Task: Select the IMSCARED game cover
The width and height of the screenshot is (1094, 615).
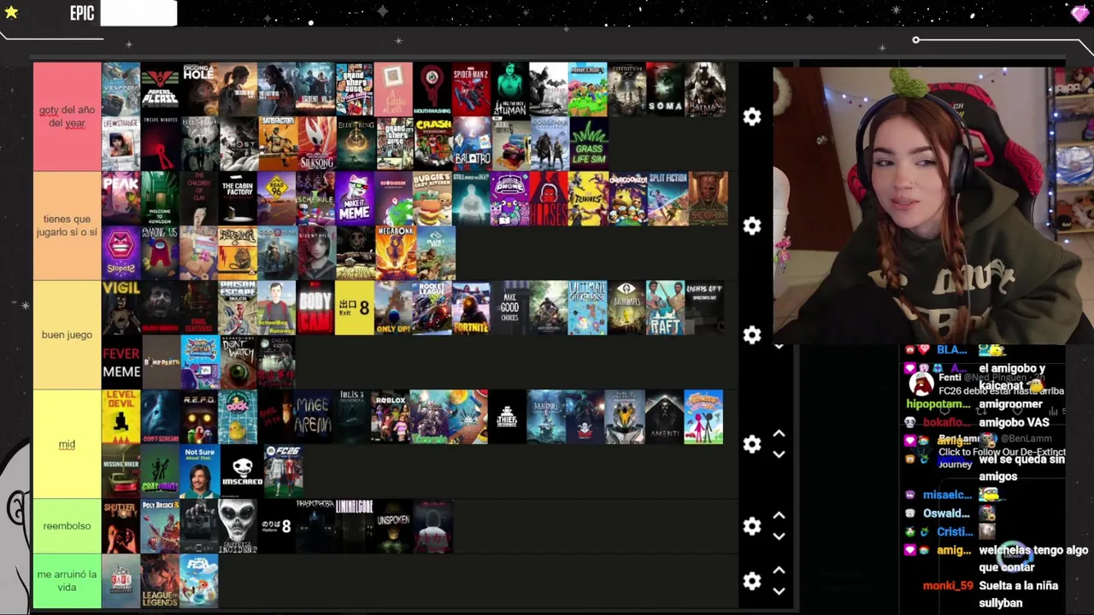Action: click(x=242, y=471)
